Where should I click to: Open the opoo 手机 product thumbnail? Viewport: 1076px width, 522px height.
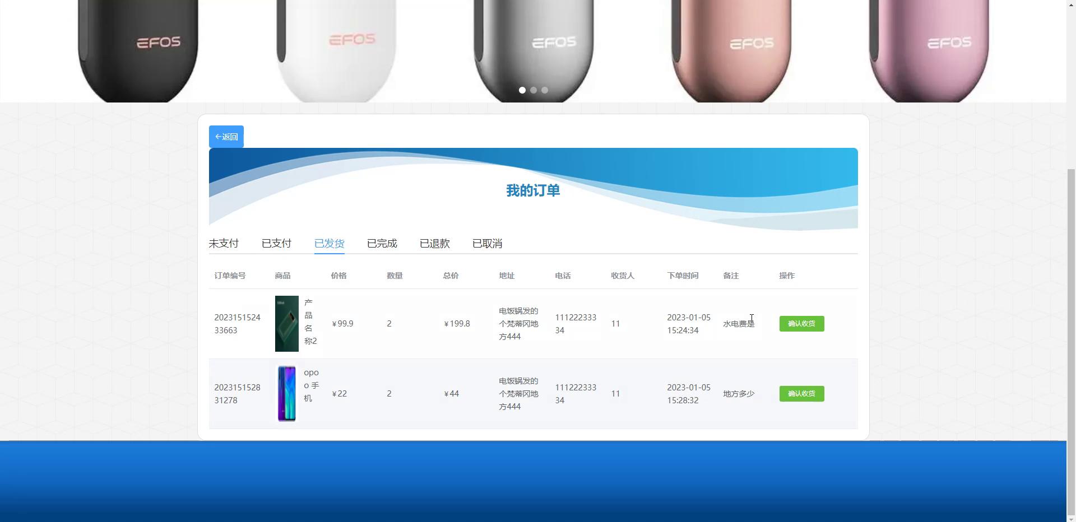[x=287, y=394]
